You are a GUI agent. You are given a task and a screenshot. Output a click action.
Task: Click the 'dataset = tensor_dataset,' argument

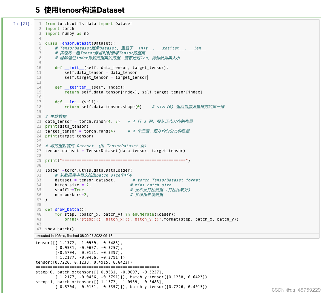tap(85, 180)
